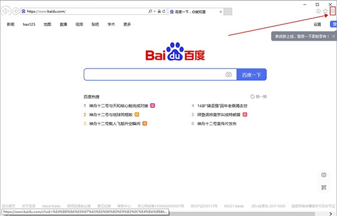This screenshot has width=337, height=216.
Task: Click the QR code icon at lower right
Action: point(324,187)
